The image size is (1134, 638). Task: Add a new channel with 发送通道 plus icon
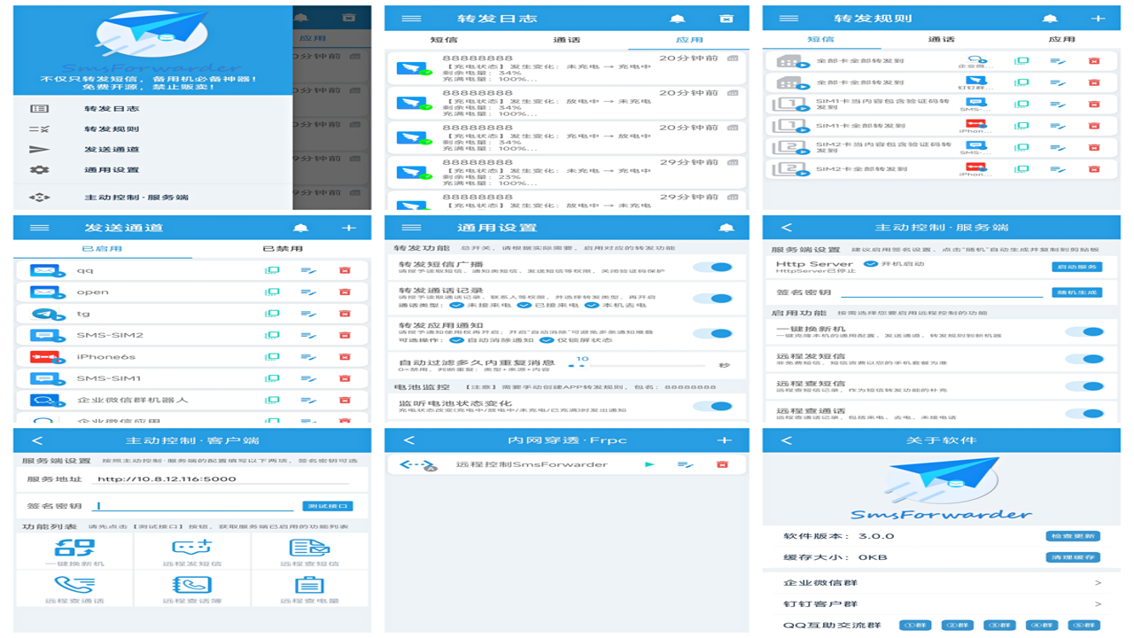click(349, 228)
